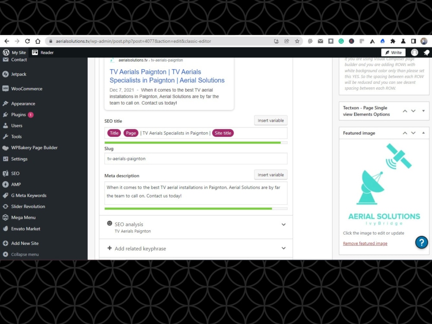The width and height of the screenshot is (432, 324).
Task: Click Insert variable for SEO title
Action: (x=270, y=121)
